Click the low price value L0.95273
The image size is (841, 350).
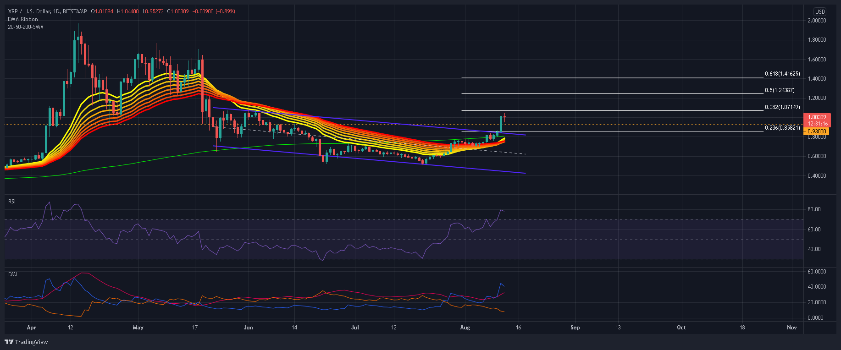coord(153,11)
